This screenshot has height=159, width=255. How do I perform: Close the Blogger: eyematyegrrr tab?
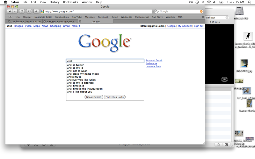pos(45,21)
